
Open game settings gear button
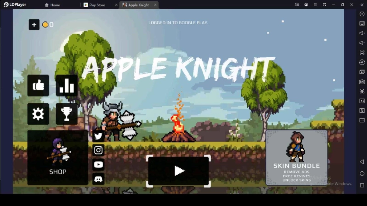tap(38, 114)
